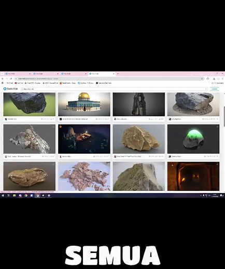Open the Chrome three-dot menu
The image size is (225, 269).
(x=222, y=79)
